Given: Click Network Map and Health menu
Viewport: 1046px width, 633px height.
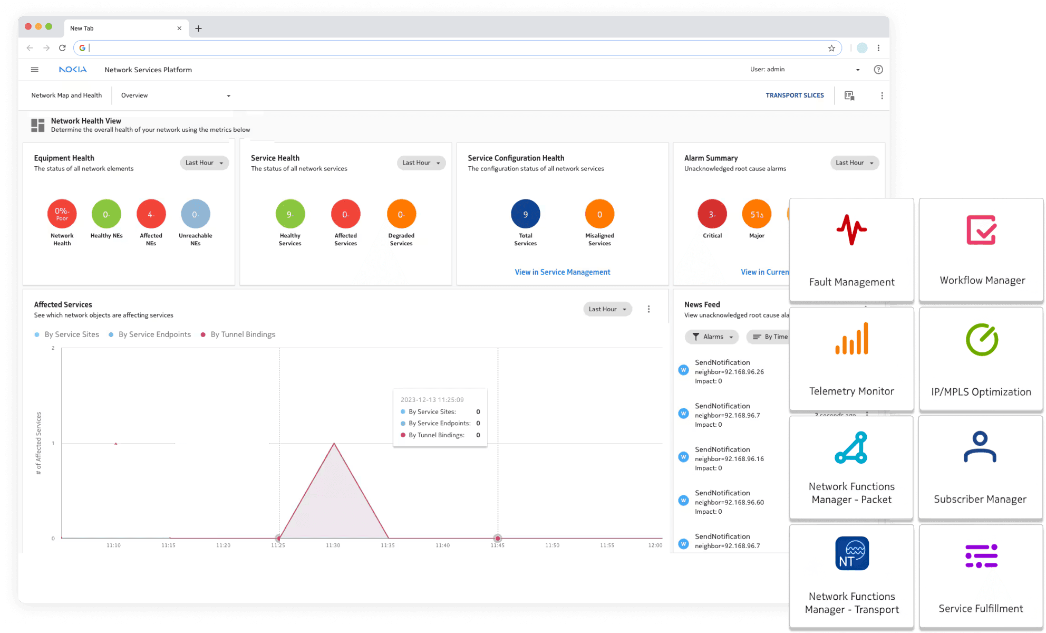Looking at the screenshot, I should pyautogui.click(x=66, y=95).
